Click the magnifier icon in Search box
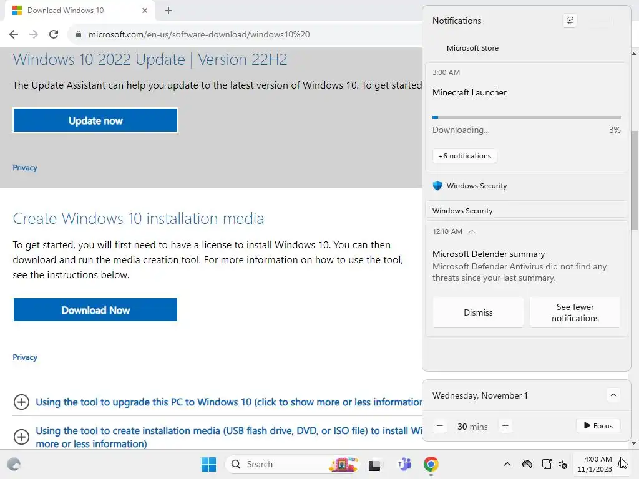 [x=235, y=464]
